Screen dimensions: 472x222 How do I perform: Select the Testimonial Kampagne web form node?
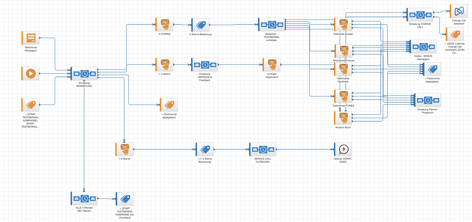[x=31, y=38]
